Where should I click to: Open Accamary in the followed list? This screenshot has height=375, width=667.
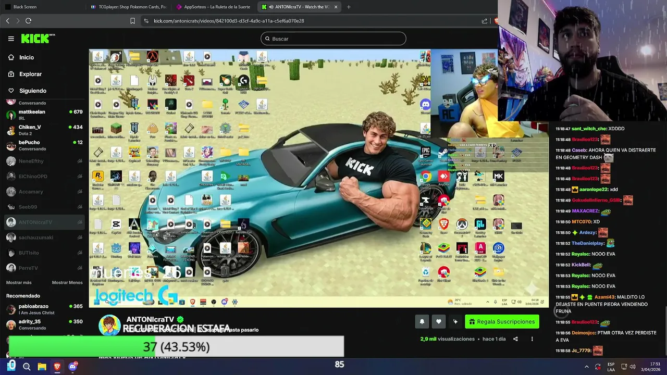44,192
